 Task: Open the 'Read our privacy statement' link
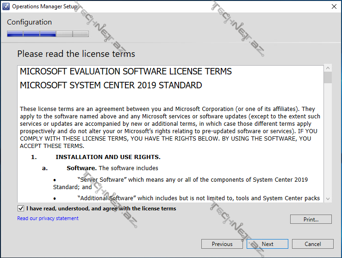click(48, 218)
